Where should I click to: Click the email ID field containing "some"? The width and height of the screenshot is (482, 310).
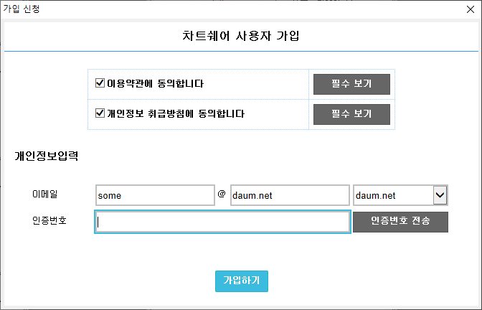tap(154, 195)
